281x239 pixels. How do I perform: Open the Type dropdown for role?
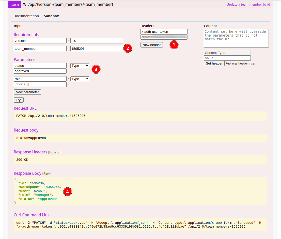tap(80, 79)
